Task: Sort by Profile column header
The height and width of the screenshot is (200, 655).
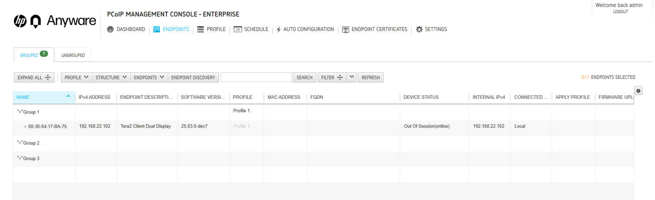Action: pos(247,97)
